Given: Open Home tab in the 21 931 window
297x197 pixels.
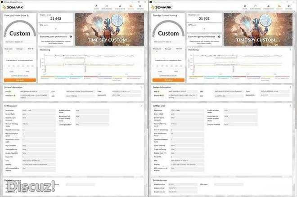Looking at the screenshot, I should pyautogui.click(x=245, y=7).
